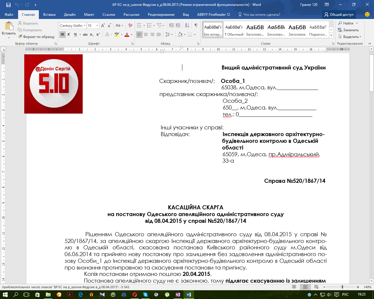Toggle italic (К) formatting
The height and width of the screenshot is (299, 374).
click(x=69, y=34)
